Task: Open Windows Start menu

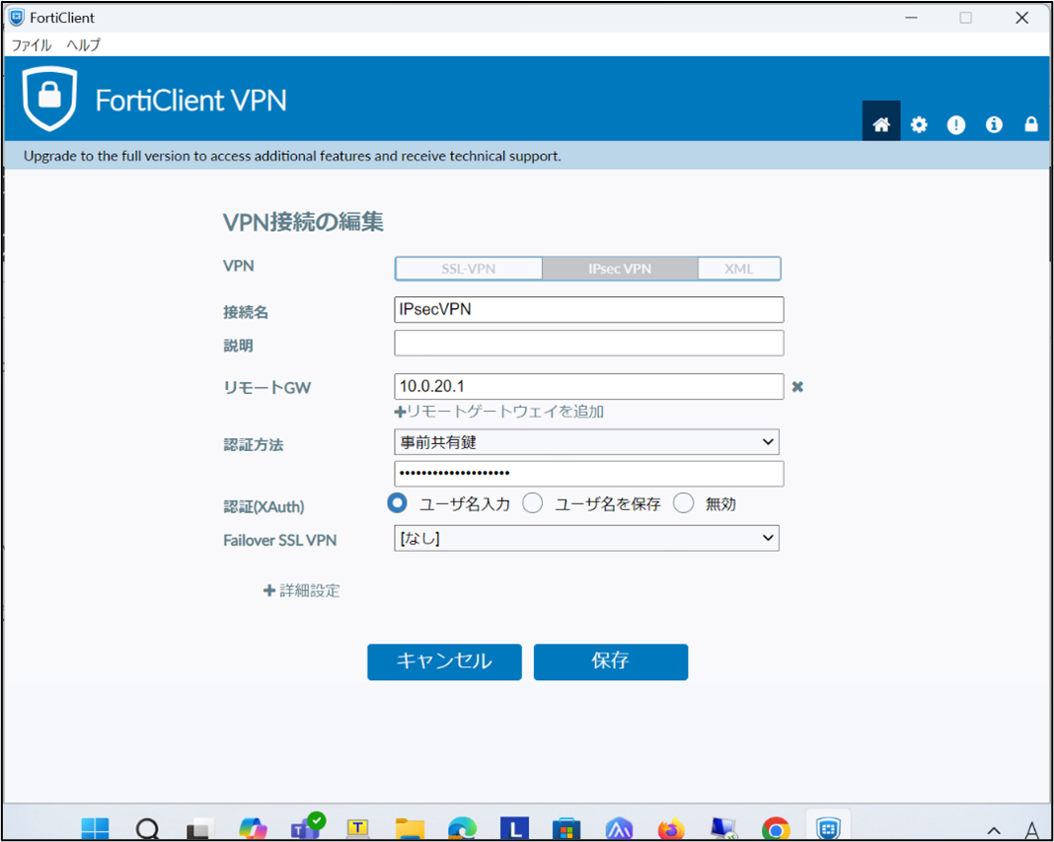Action: point(95,828)
